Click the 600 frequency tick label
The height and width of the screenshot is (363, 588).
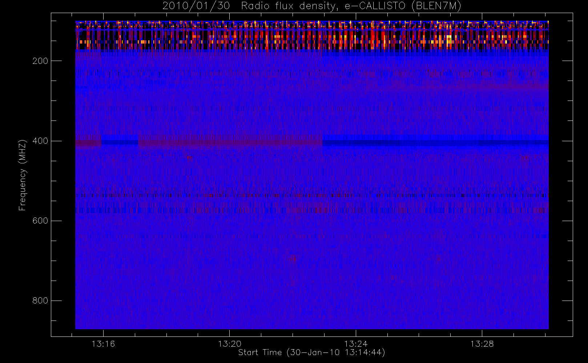point(40,221)
